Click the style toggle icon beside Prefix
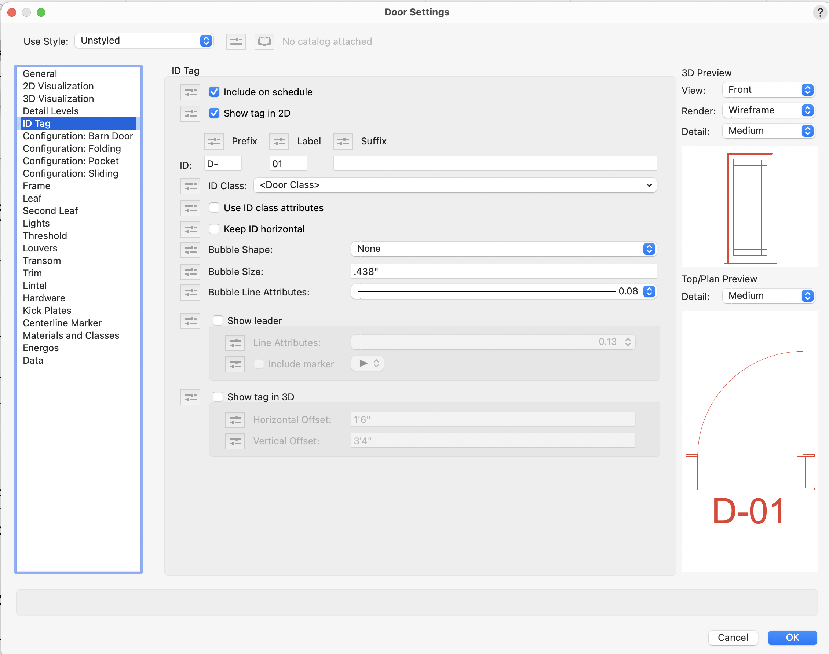 pos(214,141)
